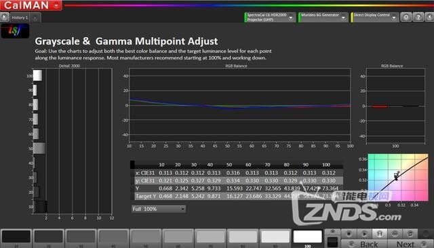Viewport: 434px width, 248px height.
Task: Expand the SpectraCal C6 HDR2000 meter dropdown
Action: point(269,17)
